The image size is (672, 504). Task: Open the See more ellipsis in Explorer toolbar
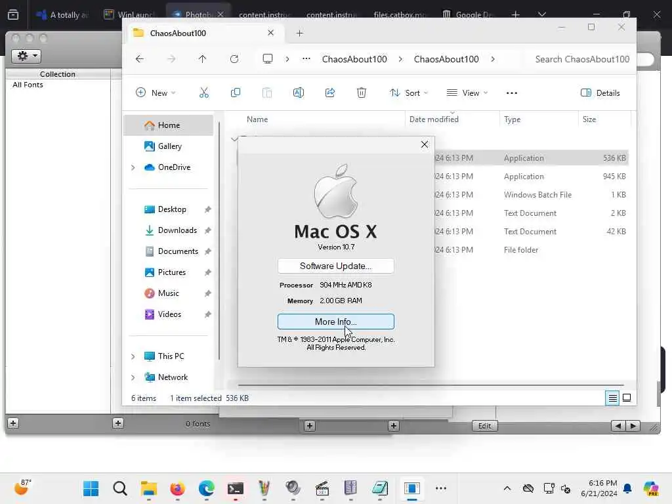pos(512,93)
